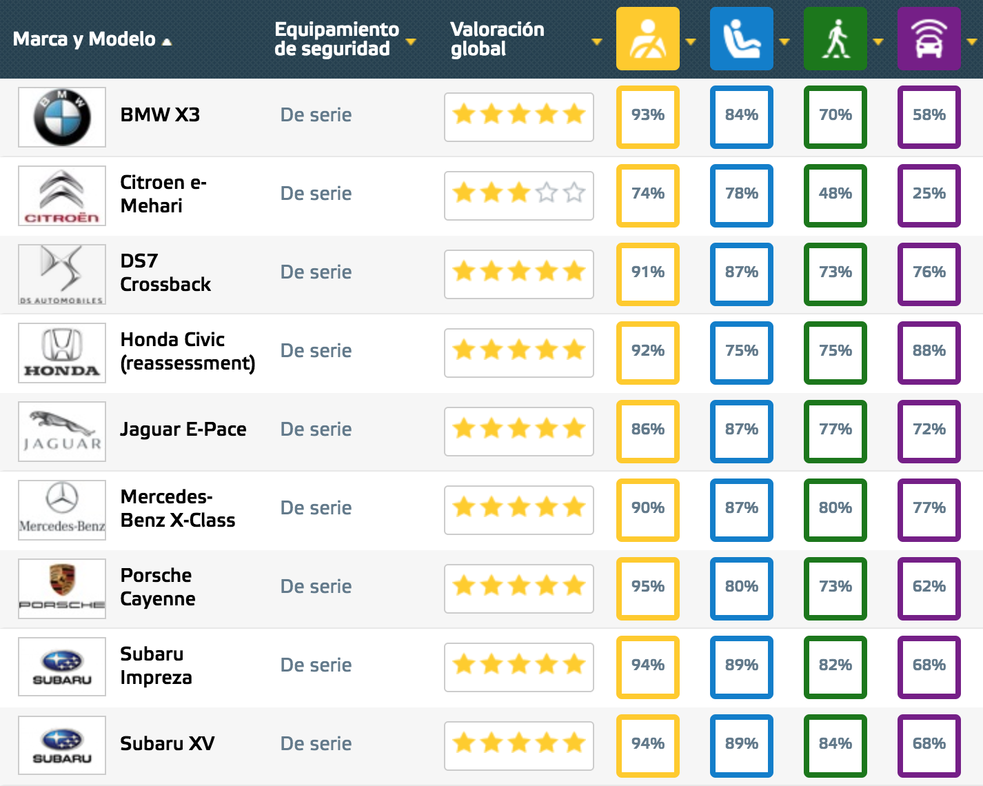Screen dimensions: 983x786
Task: Click the Mercedes-Benz logo image
Action: click(62, 510)
